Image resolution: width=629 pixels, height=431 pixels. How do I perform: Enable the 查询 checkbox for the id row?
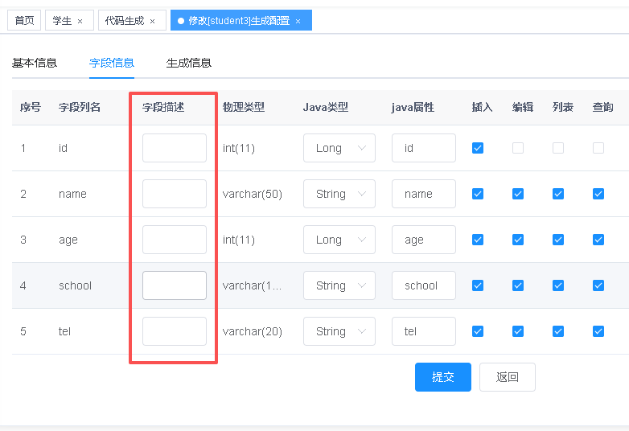(598, 148)
